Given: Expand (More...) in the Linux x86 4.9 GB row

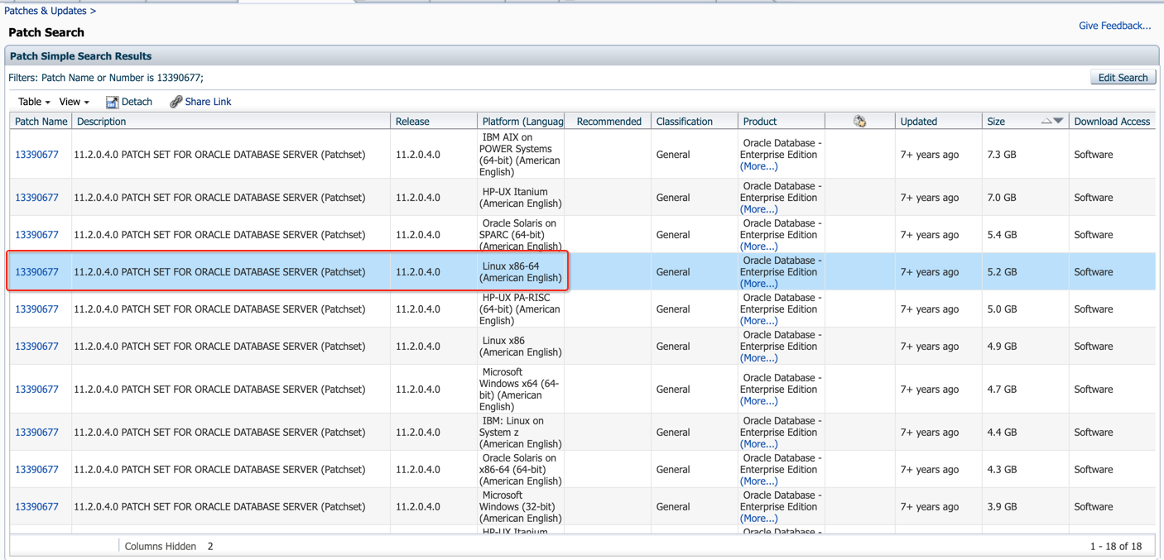Looking at the screenshot, I should (758, 358).
